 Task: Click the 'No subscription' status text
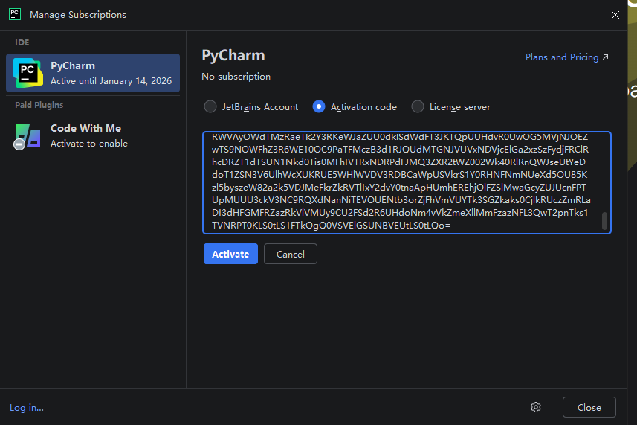pyautogui.click(x=236, y=77)
